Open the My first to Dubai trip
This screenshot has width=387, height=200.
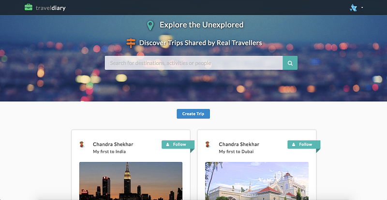236,151
